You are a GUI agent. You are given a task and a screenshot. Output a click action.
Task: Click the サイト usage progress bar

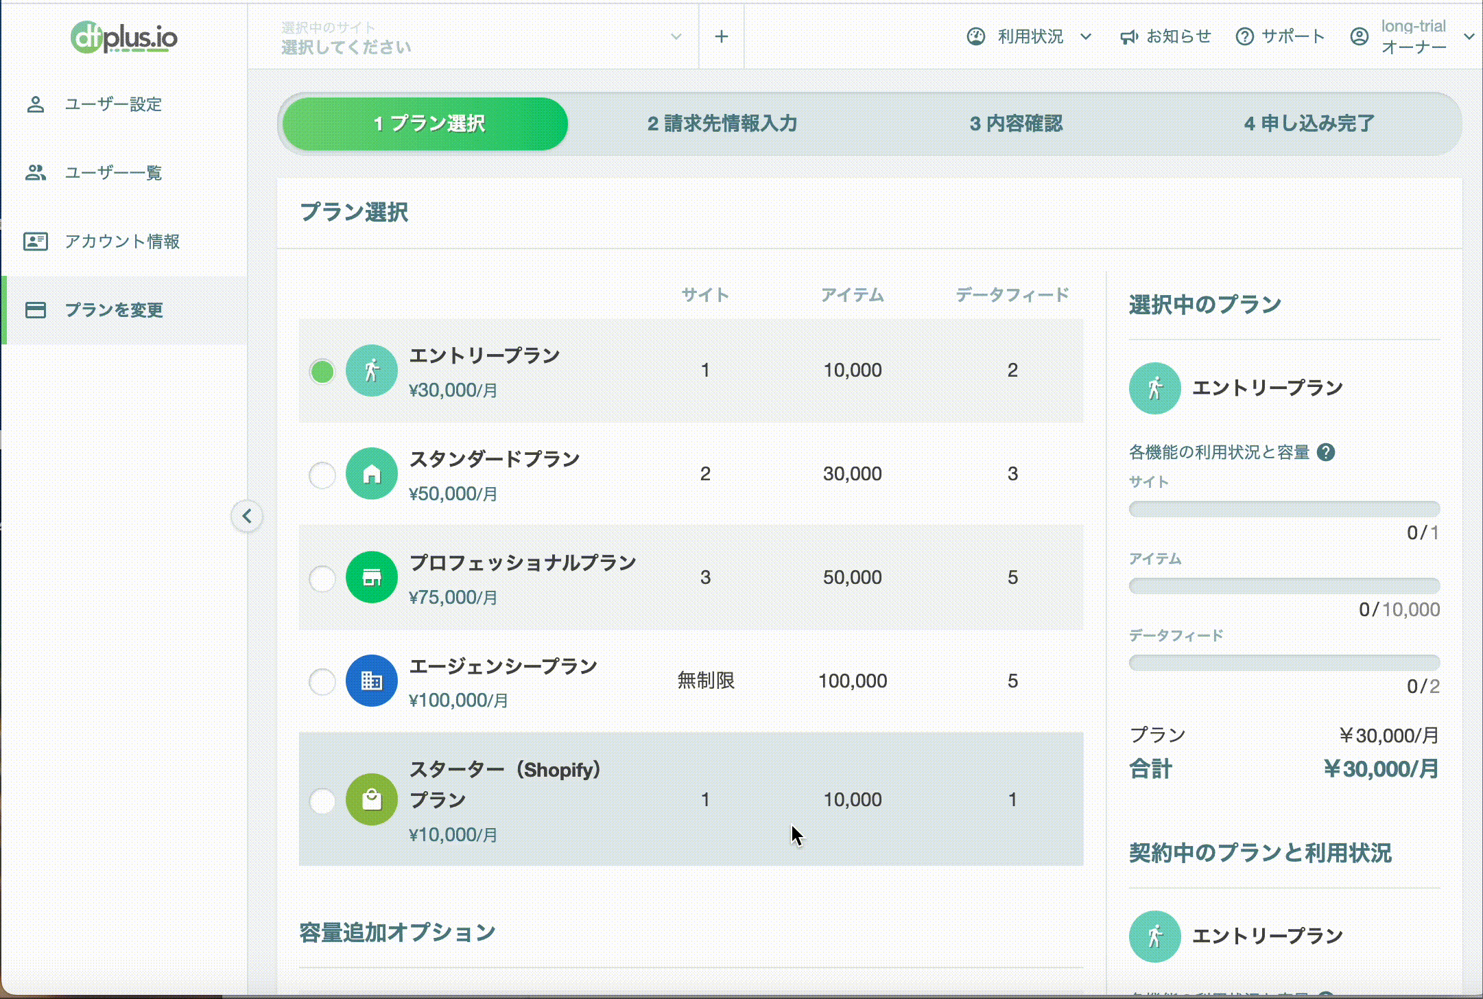(x=1284, y=509)
